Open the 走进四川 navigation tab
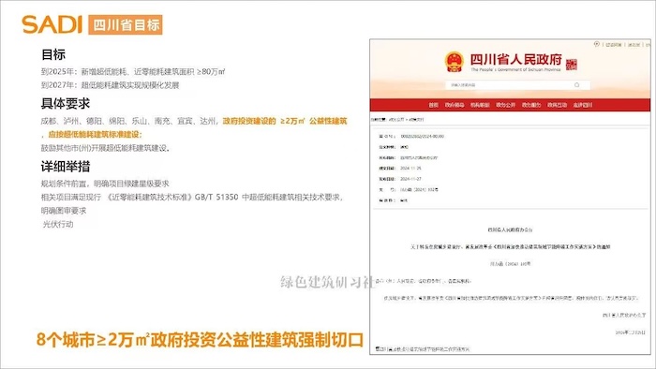Screen dimensions: 656x369 [582, 105]
